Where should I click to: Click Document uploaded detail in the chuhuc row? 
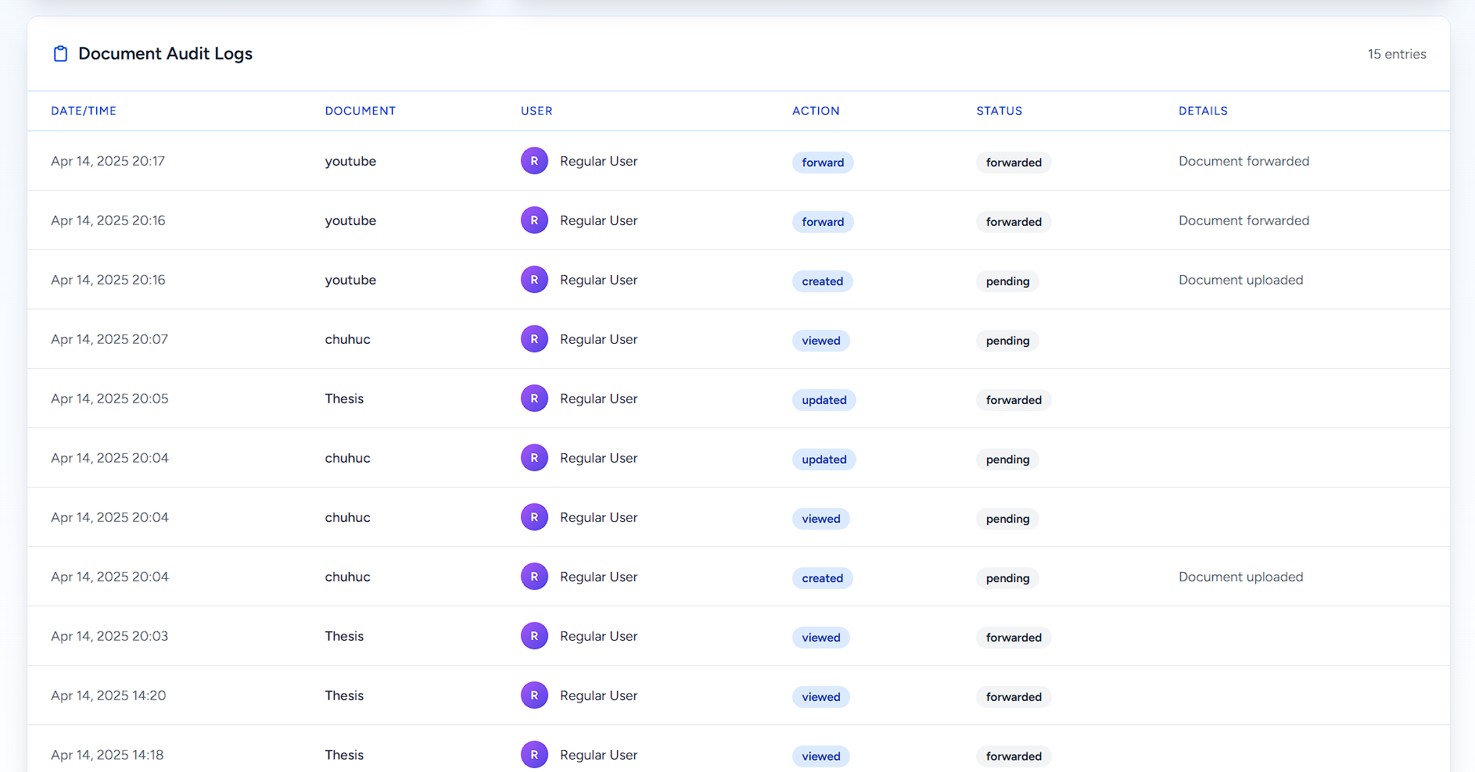pyautogui.click(x=1240, y=577)
